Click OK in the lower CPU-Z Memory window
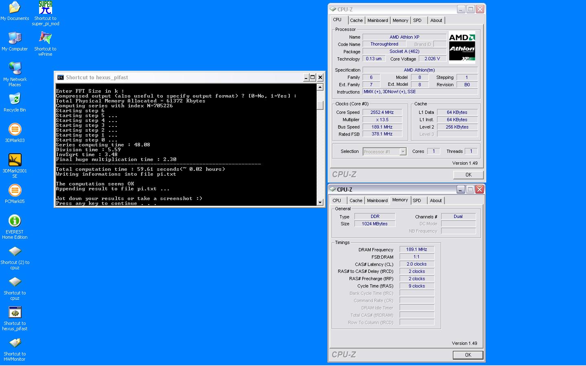The width and height of the screenshot is (586, 366). tap(468, 355)
